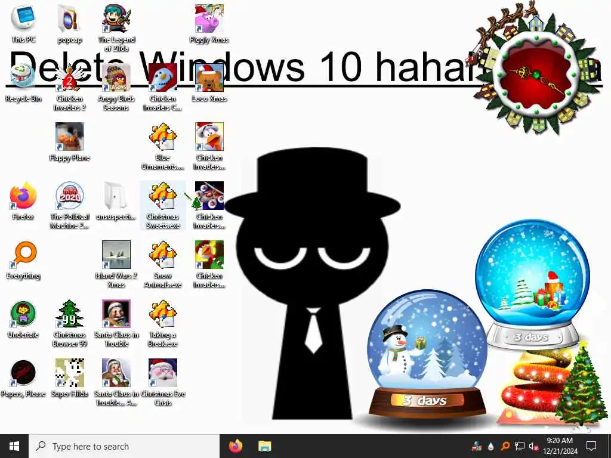Image resolution: width=611 pixels, height=458 pixels.
Task: Click the blocked-devices tray icon
Action: 477,446
